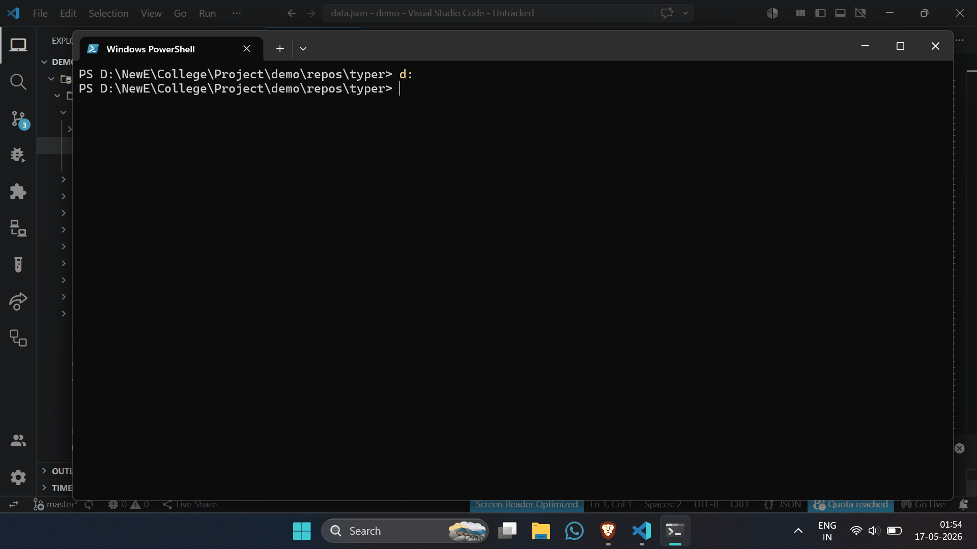Select the Windows PowerShell tab
The image size is (977, 549).
[171, 49]
